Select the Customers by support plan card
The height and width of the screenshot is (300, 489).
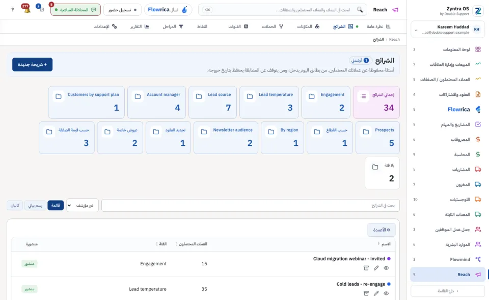pos(87,102)
